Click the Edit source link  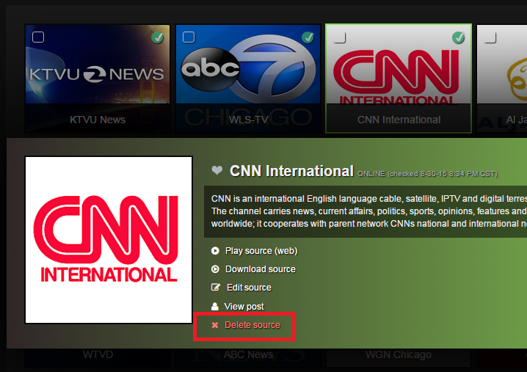(249, 288)
